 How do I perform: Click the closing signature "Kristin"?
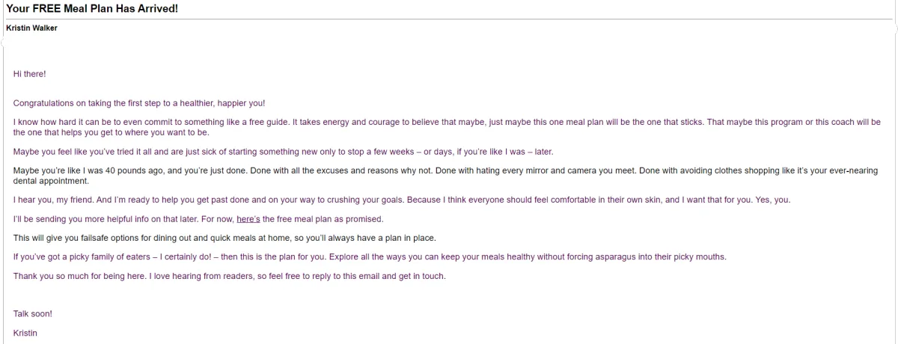coord(25,331)
